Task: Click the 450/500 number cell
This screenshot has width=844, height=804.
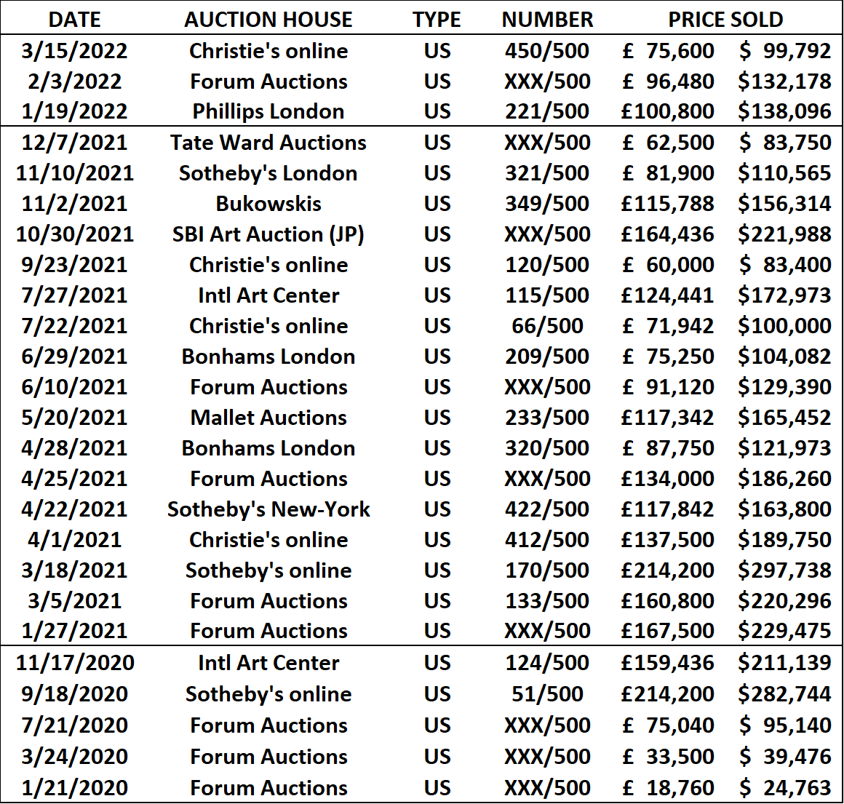Action: (x=547, y=51)
